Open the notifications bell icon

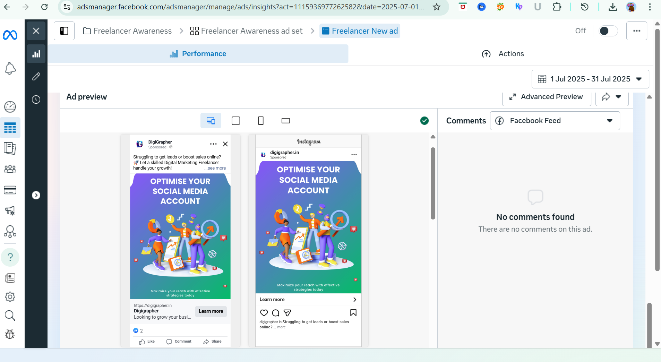[x=10, y=68]
